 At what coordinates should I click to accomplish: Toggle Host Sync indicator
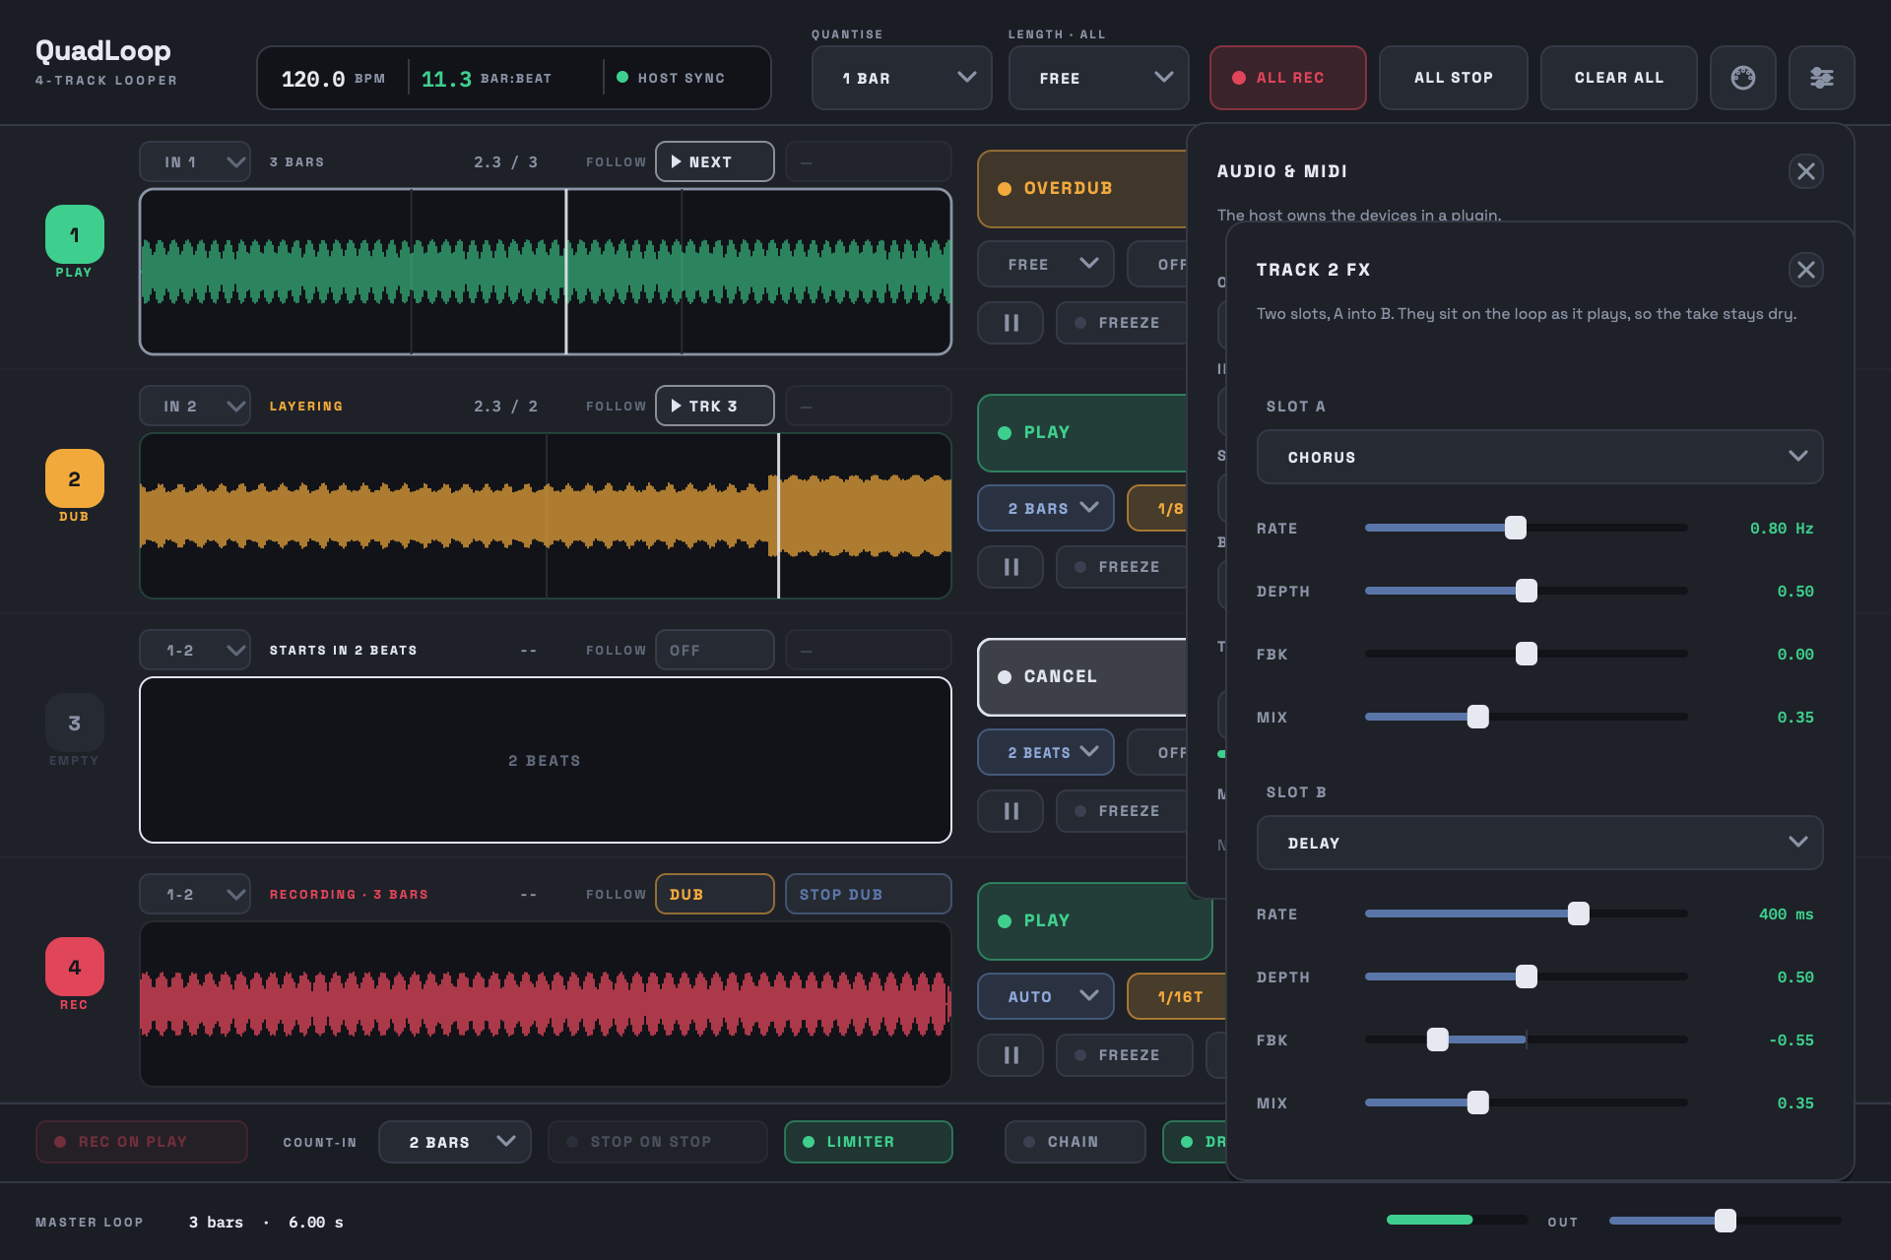[x=671, y=78]
